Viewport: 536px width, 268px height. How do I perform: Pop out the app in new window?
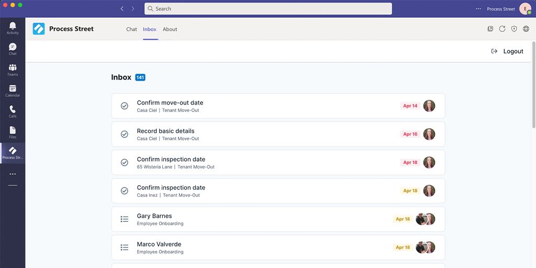click(490, 29)
